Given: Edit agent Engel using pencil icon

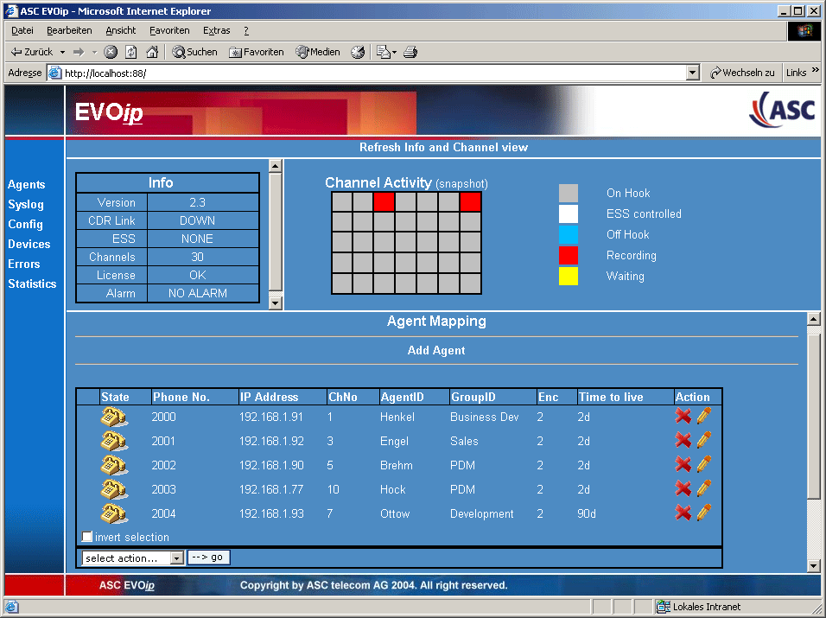Looking at the screenshot, I should tap(704, 441).
